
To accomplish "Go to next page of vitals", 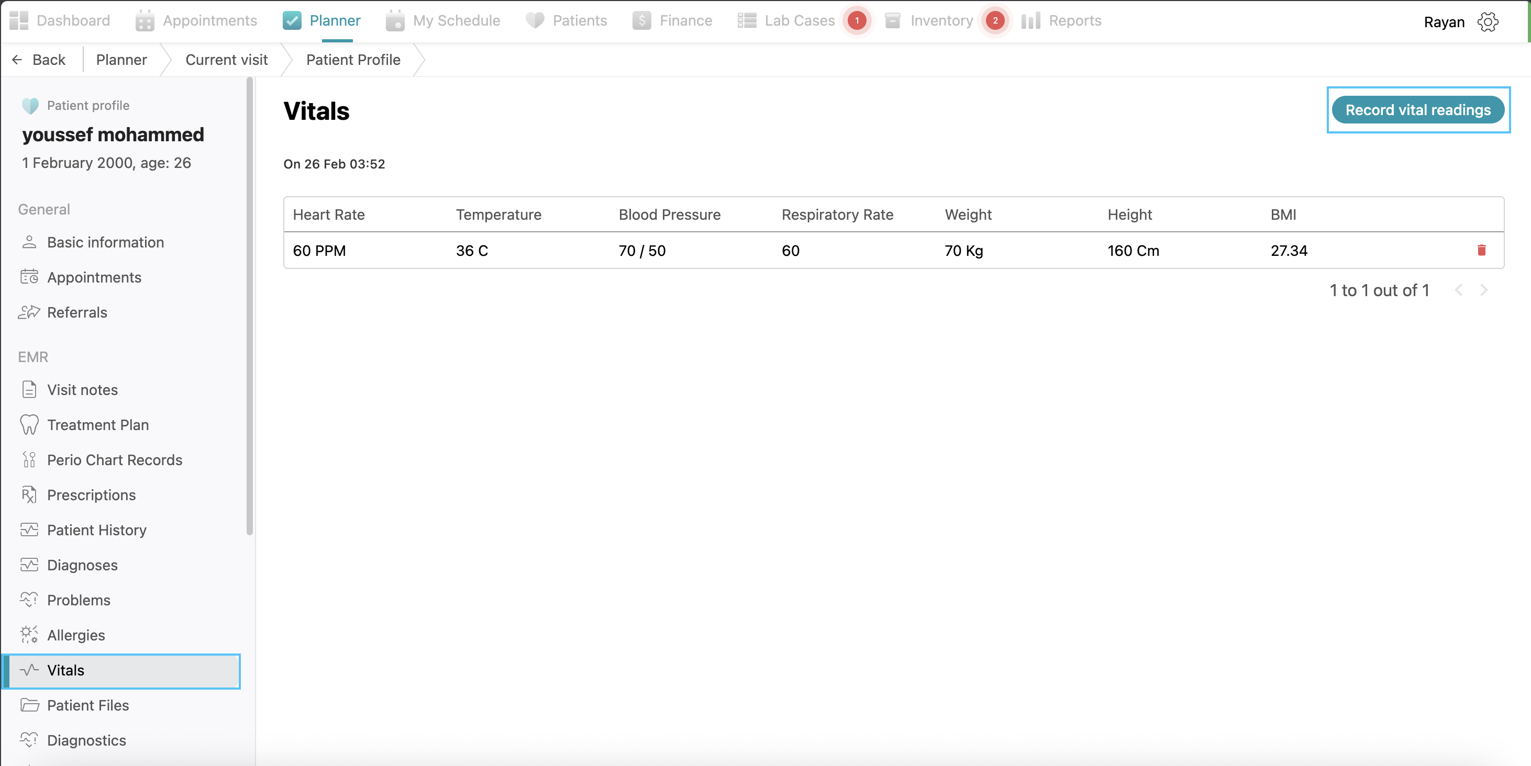I will click(x=1484, y=290).
